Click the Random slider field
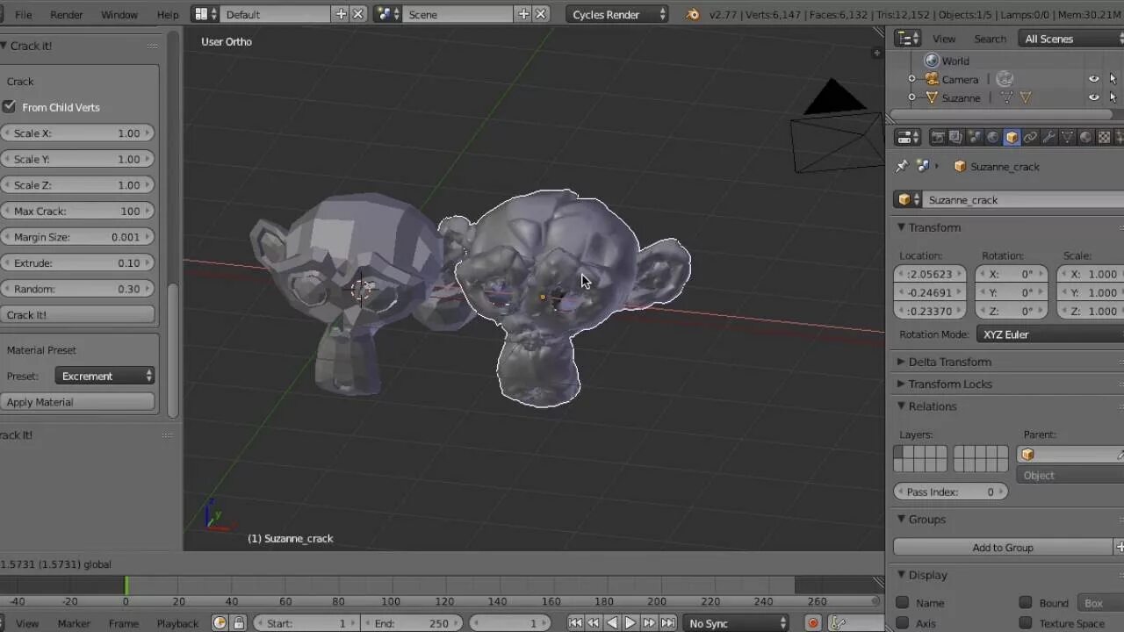 click(77, 289)
